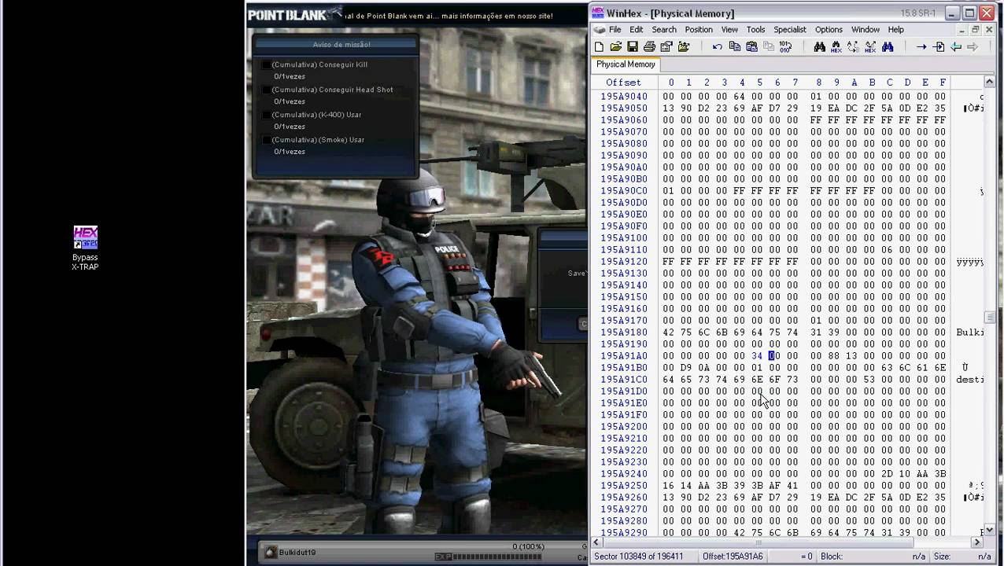Click status bar 'Offset:195A91A6'

coord(733,557)
